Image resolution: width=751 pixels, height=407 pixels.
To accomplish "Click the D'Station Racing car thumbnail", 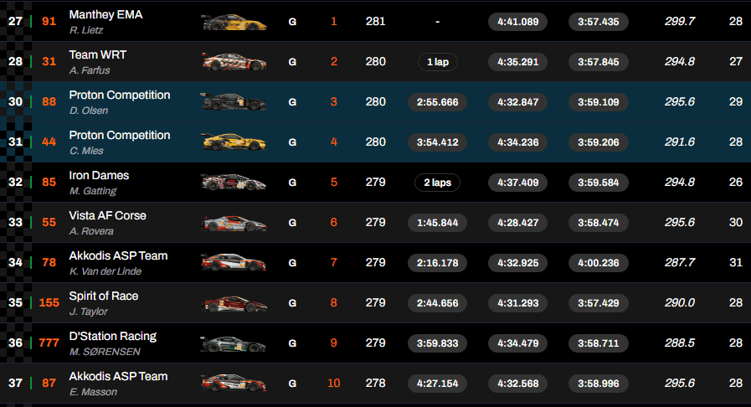I will pyautogui.click(x=234, y=344).
